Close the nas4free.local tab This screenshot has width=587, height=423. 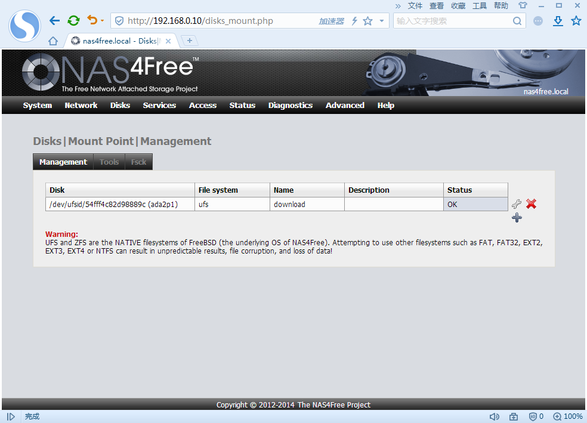(168, 41)
